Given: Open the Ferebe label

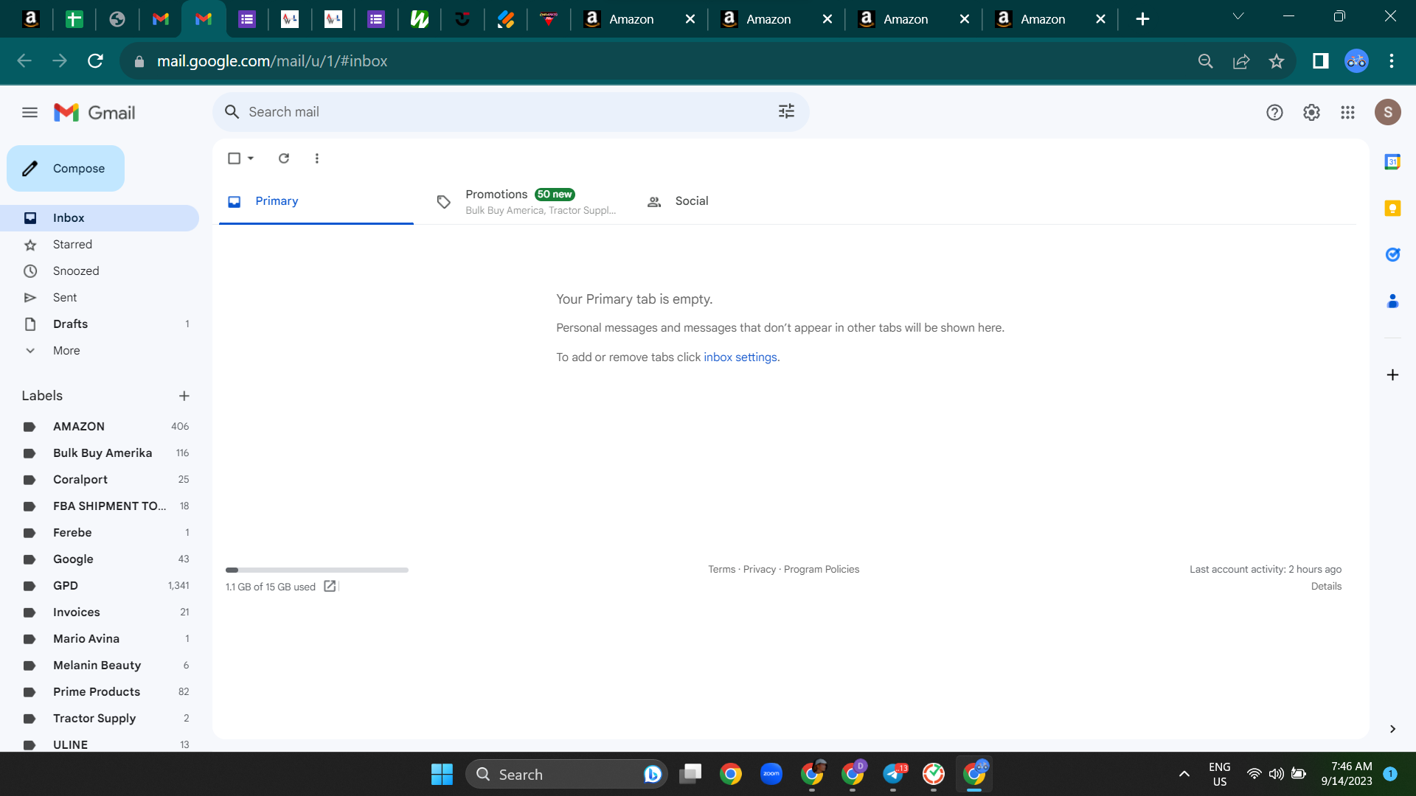Looking at the screenshot, I should coord(100,533).
